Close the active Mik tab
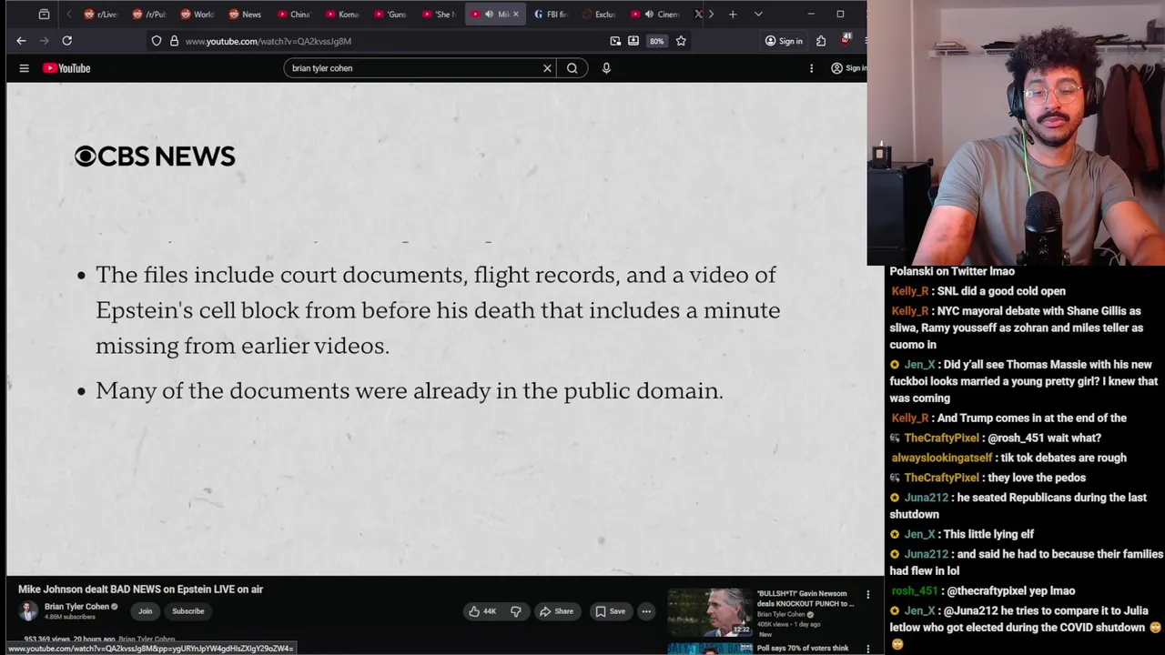1165x655 pixels. tap(515, 15)
